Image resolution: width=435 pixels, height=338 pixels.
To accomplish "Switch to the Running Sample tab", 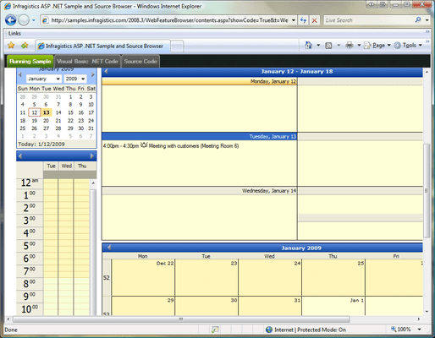I will [x=30, y=62].
